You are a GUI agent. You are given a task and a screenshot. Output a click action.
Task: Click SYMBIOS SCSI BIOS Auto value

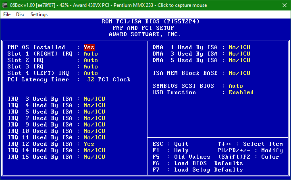pyautogui.click(x=236, y=86)
